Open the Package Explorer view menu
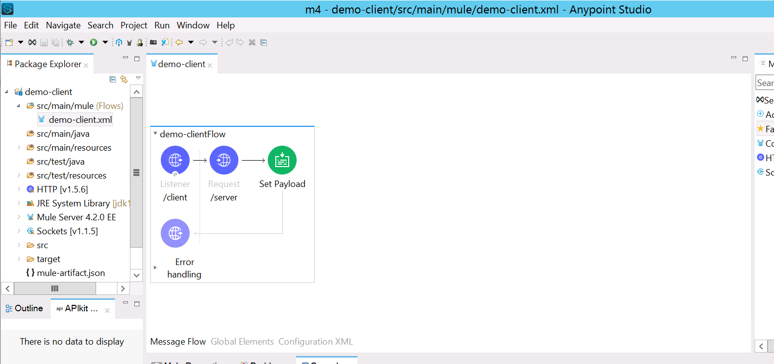The image size is (774, 364). [138, 79]
